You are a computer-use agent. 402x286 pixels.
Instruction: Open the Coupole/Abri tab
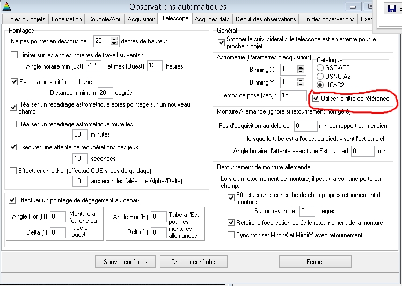coord(105,19)
